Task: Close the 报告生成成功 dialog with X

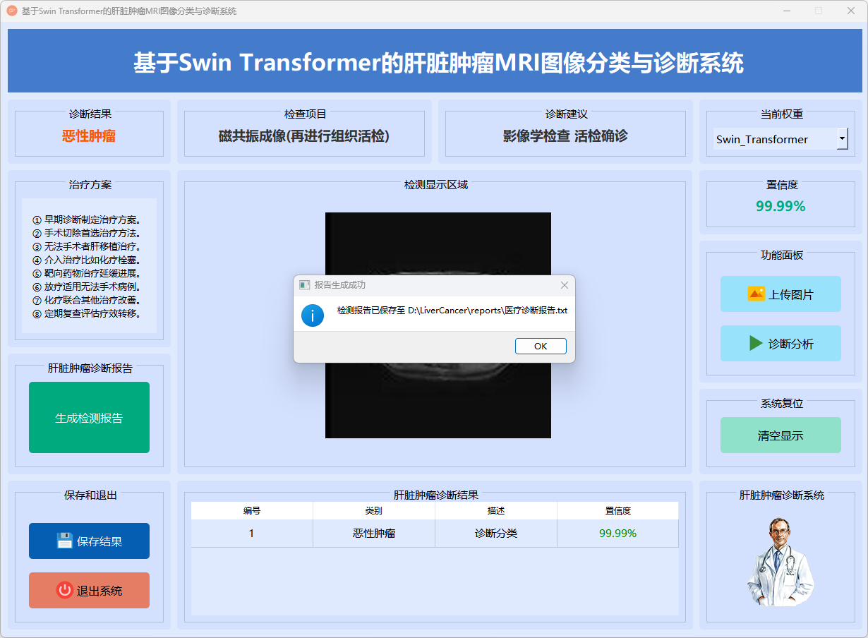Action: tap(564, 285)
